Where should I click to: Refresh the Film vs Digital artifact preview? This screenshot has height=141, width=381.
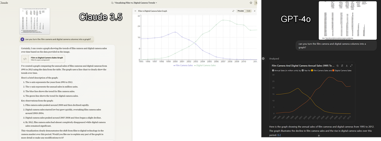[x=233, y=11]
